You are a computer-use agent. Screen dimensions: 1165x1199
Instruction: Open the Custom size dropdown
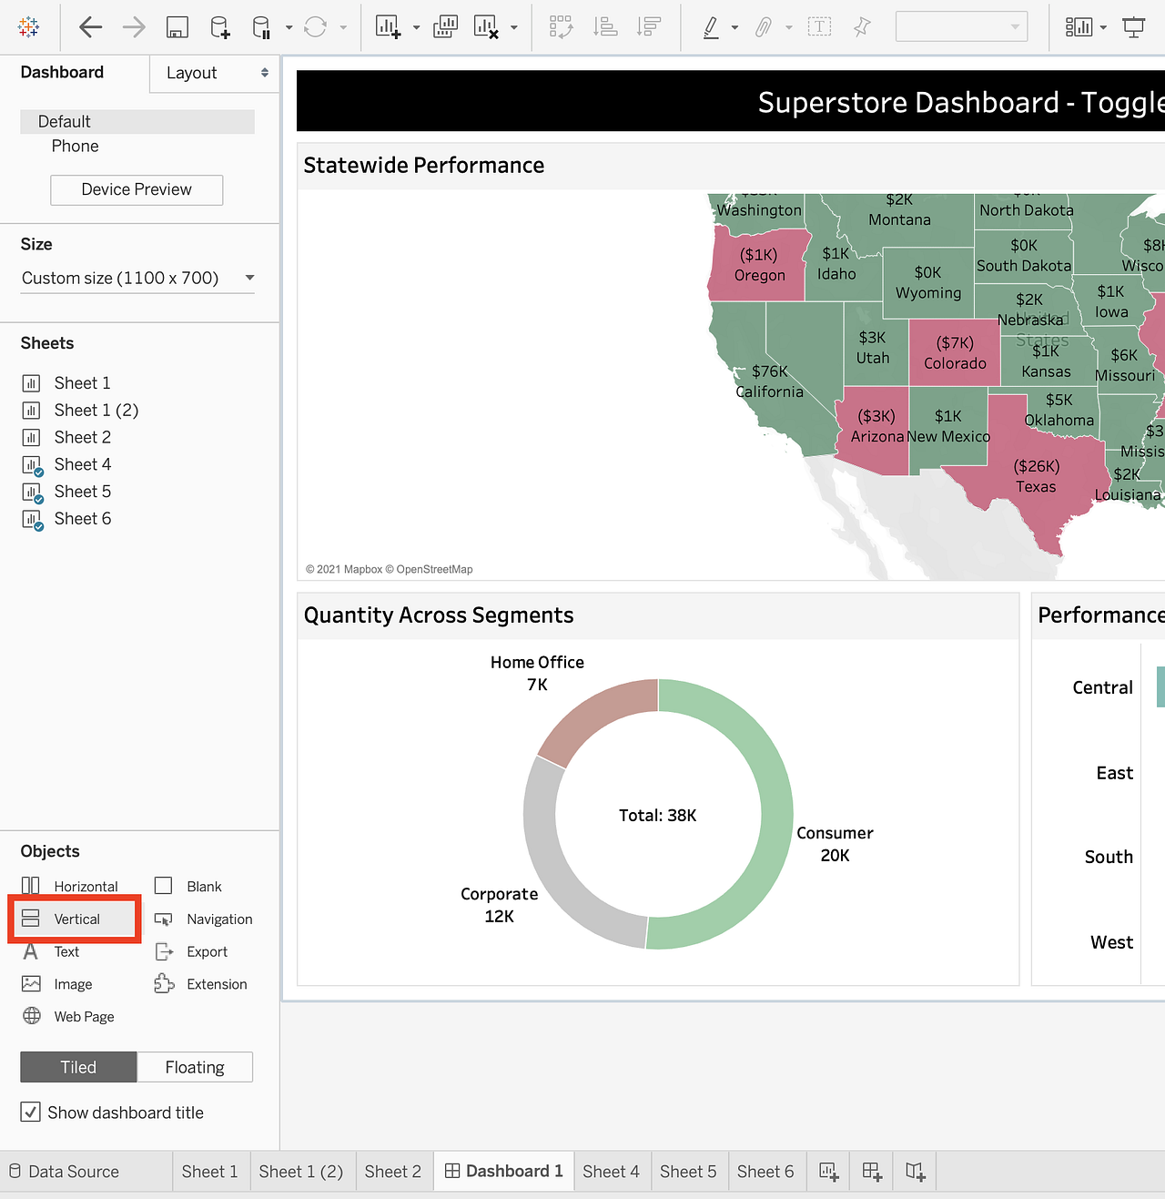137,278
